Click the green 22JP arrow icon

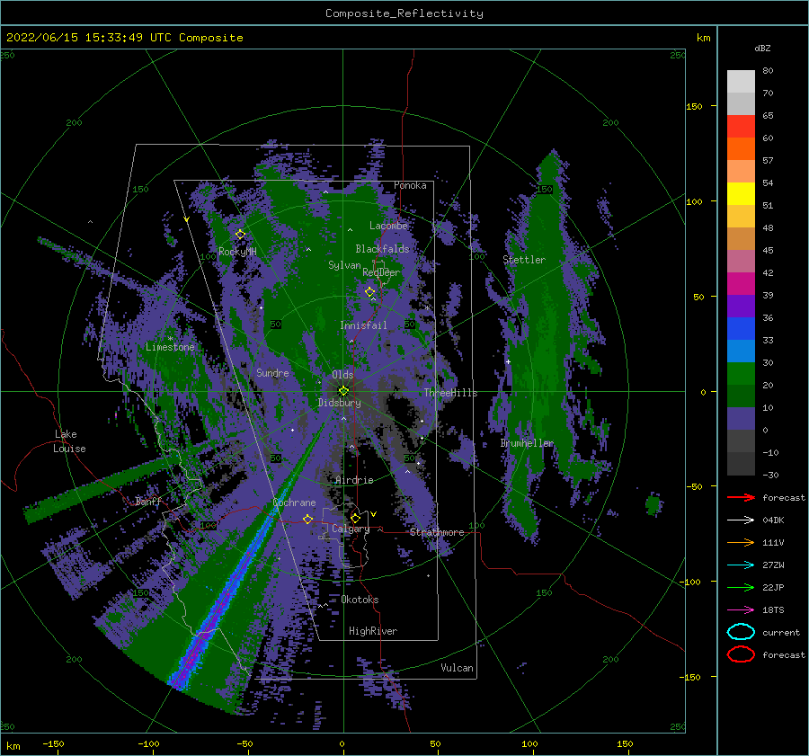pos(741,587)
